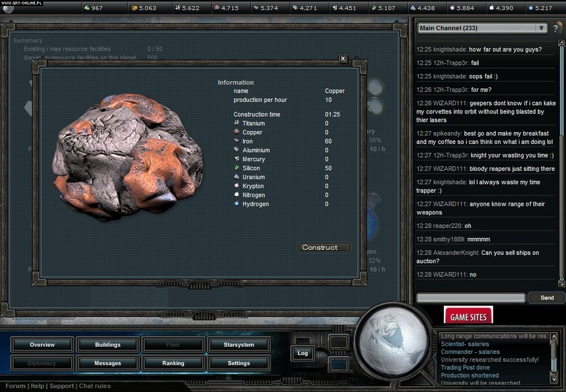Click the Copper resource icon in top bar
This screenshot has height=392, width=566.
tap(216, 8)
